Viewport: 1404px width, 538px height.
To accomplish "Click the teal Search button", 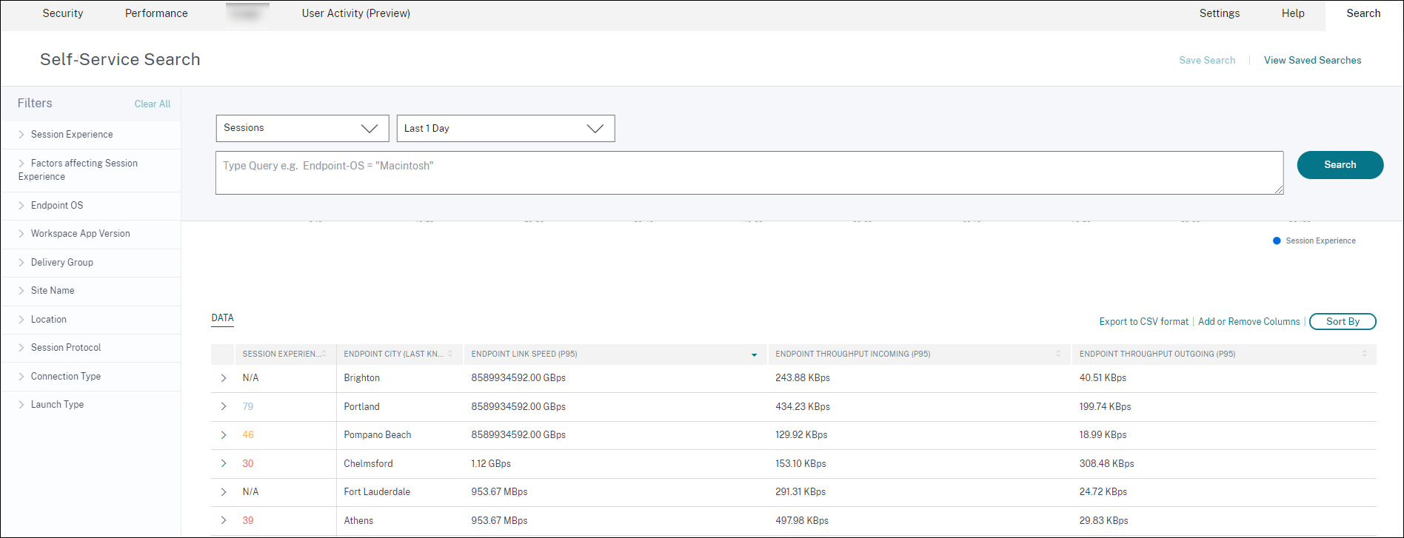I will click(1340, 165).
